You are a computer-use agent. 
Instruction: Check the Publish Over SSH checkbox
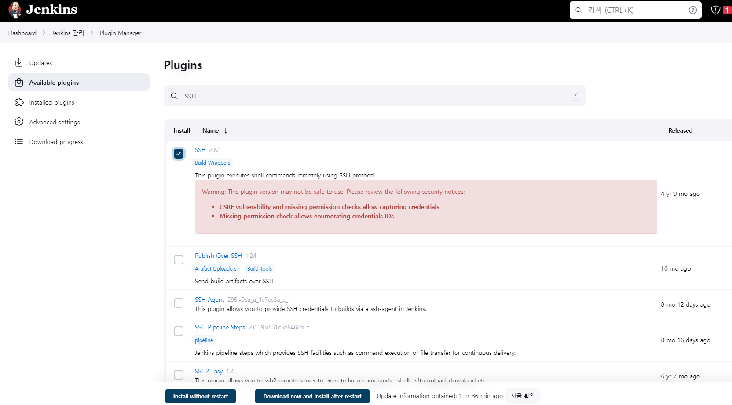(x=179, y=260)
